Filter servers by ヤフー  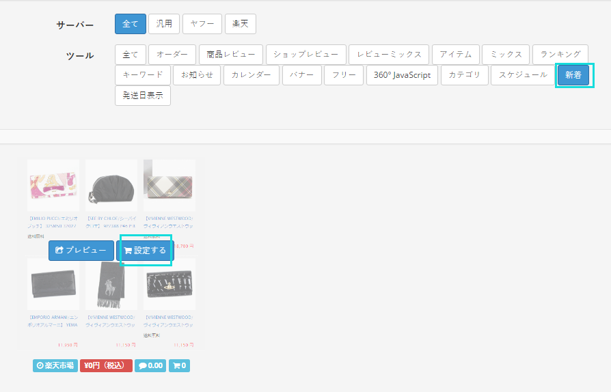pyautogui.click(x=202, y=24)
